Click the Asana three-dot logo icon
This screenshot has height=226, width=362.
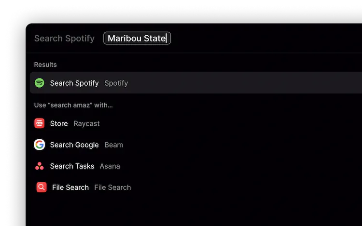(x=40, y=166)
